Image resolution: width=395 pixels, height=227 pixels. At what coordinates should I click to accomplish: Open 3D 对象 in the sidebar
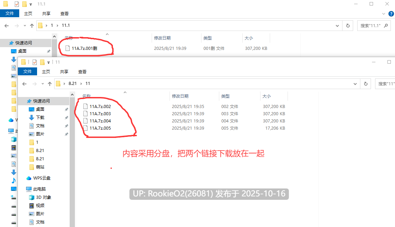[44, 197]
